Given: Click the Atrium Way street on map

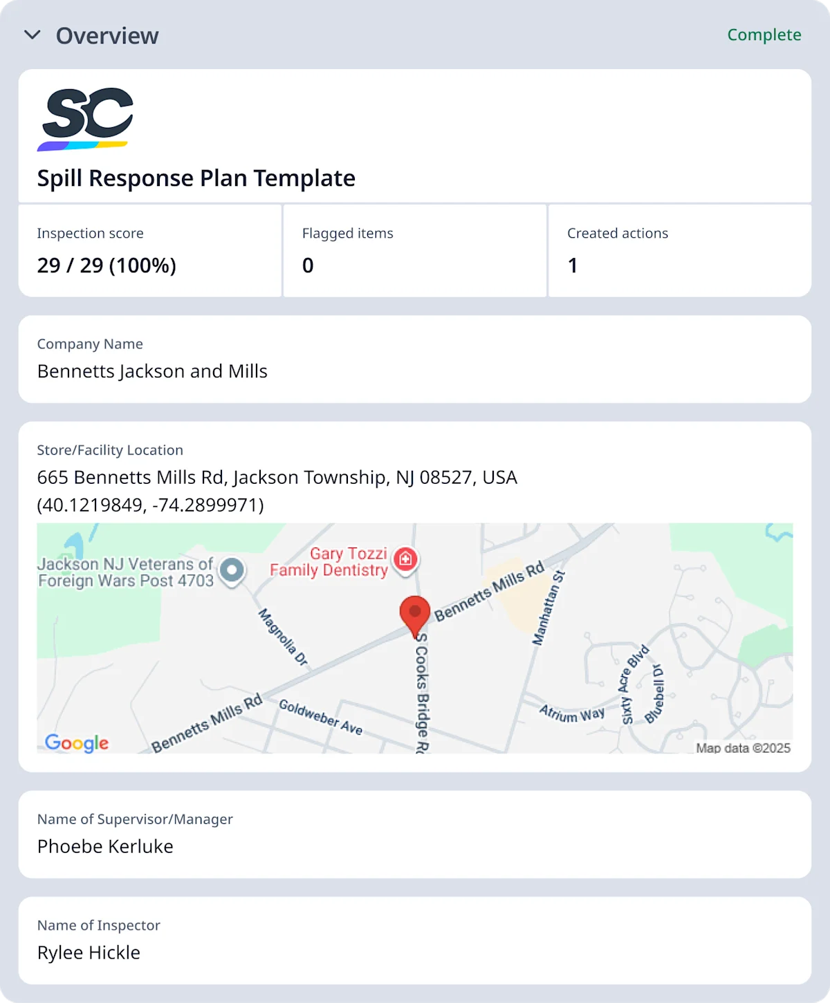Looking at the screenshot, I should click(571, 714).
